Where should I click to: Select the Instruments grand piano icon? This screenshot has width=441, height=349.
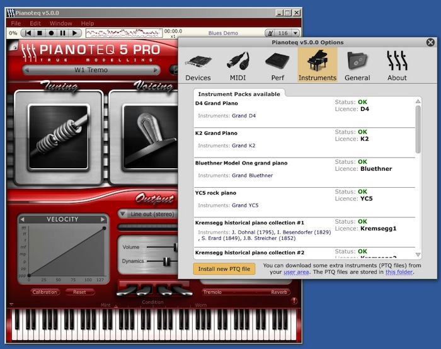[x=318, y=60]
